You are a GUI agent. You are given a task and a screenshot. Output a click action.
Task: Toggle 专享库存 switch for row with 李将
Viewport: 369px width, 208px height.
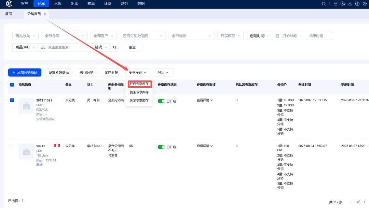161,147
